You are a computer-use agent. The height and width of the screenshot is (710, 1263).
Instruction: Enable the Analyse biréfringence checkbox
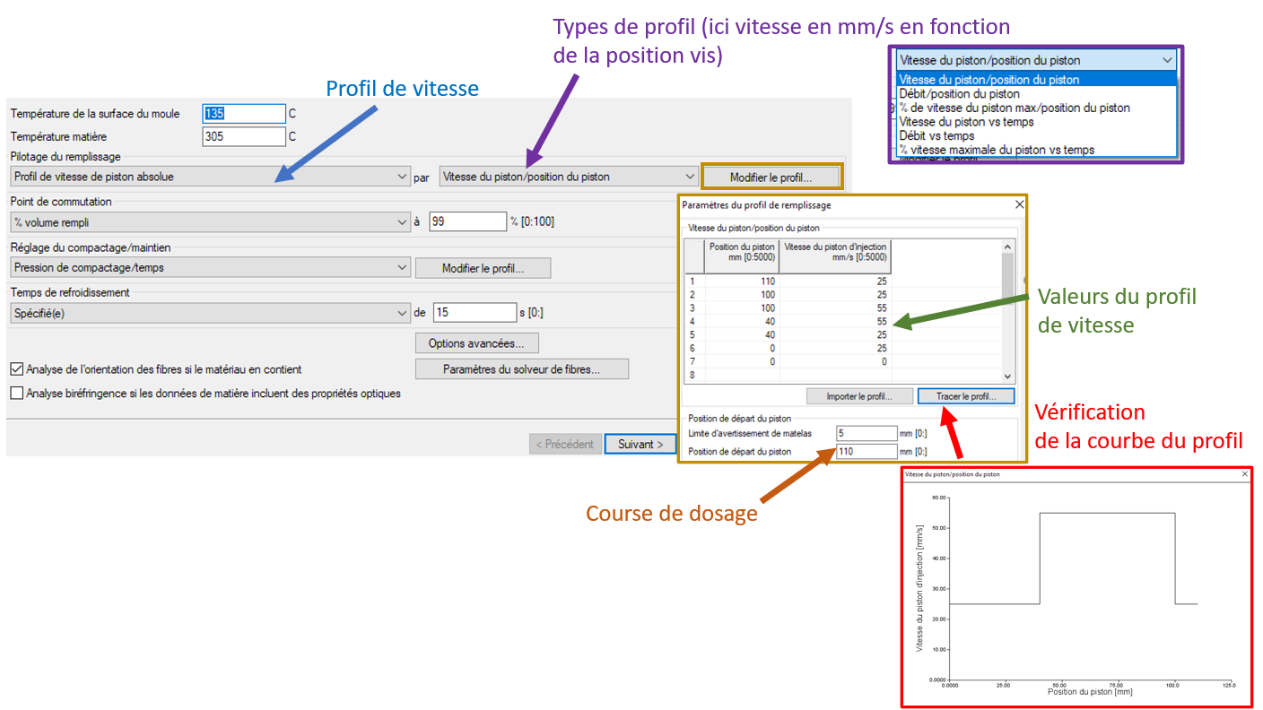coord(16,393)
